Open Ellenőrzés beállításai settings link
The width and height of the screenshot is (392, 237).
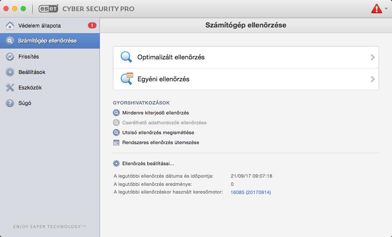[148, 163]
